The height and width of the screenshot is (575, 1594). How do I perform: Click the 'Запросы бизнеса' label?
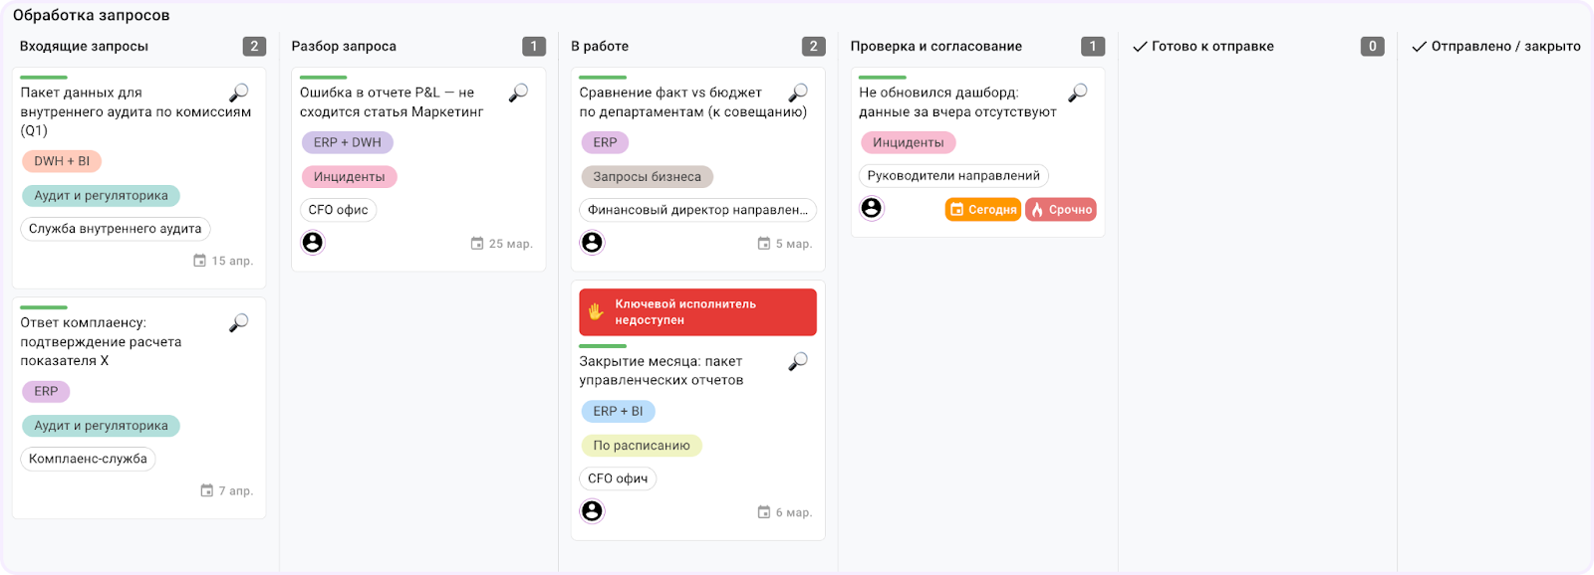tap(647, 177)
